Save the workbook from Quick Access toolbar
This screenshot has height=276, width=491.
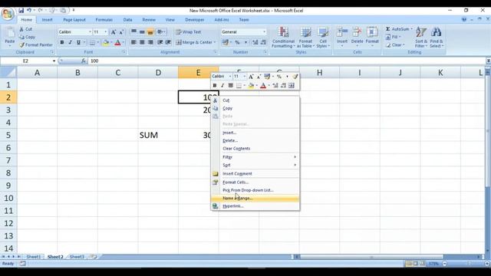coord(21,10)
